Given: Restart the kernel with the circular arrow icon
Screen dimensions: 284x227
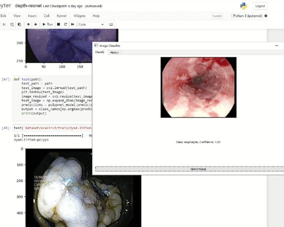Looking at the screenshot, I should (65, 24).
